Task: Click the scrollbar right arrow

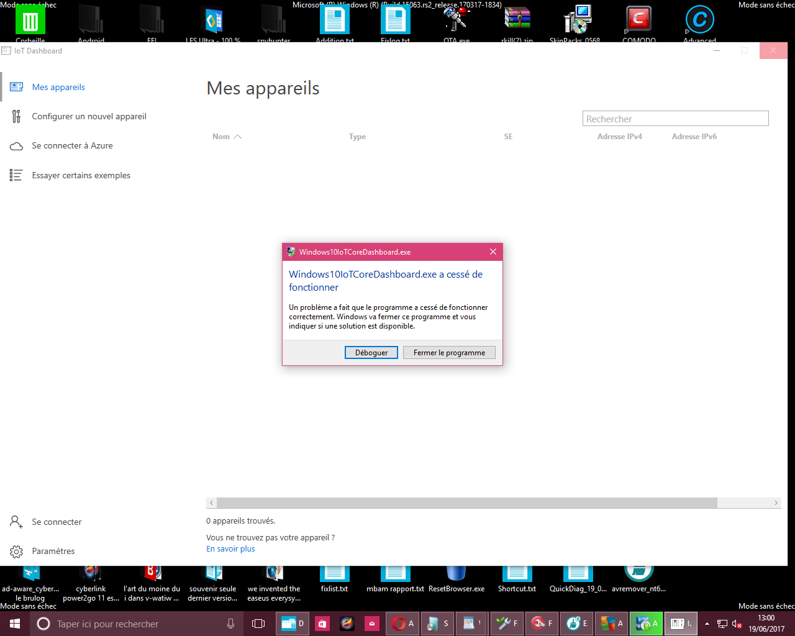Action: click(776, 502)
